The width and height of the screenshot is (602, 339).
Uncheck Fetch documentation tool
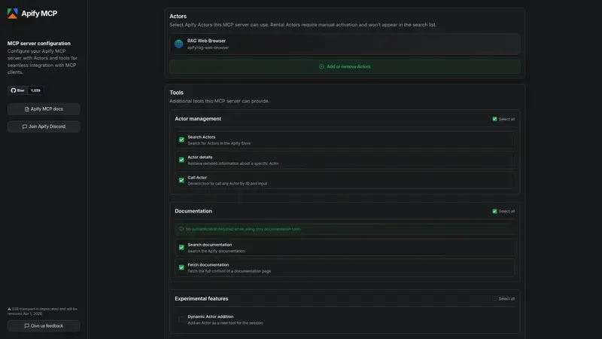tap(181, 267)
